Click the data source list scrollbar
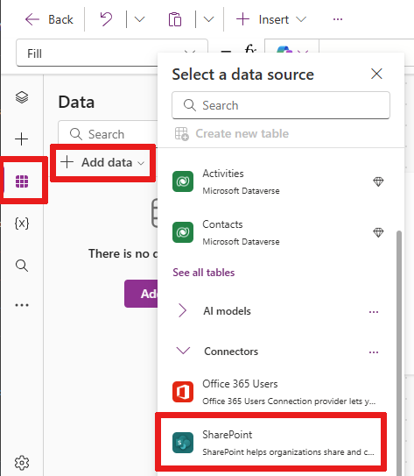The width and height of the screenshot is (414, 476). point(399,352)
